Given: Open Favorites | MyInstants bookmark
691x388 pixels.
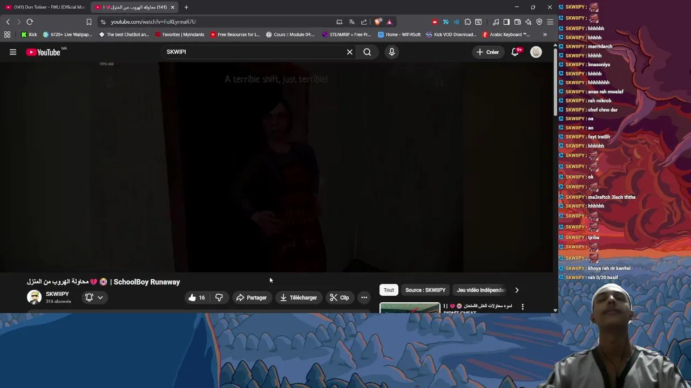Looking at the screenshot, I should click(180, 34).
